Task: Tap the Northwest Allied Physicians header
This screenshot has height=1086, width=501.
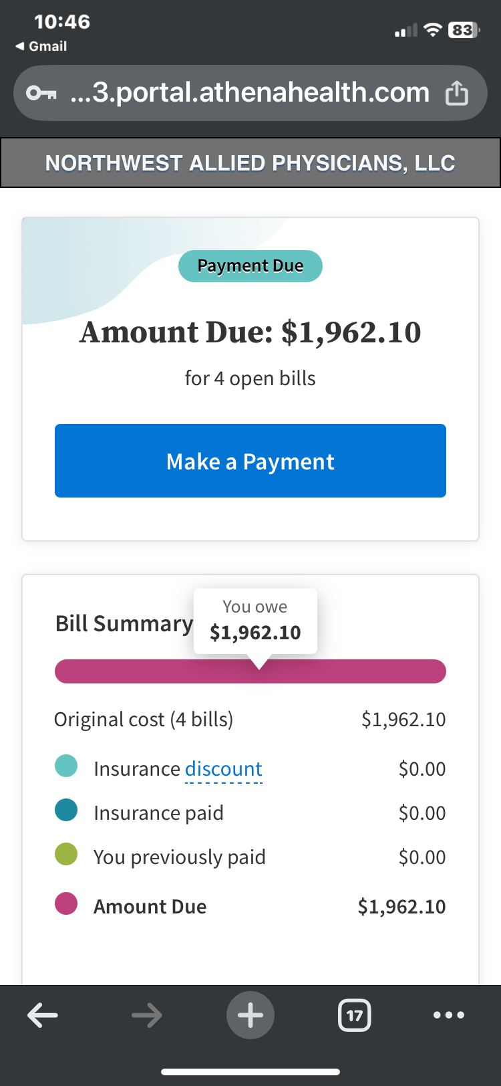Action: tap(251, 162)
